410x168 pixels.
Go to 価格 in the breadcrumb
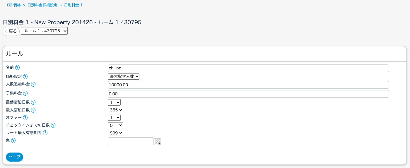pos(17,5)
